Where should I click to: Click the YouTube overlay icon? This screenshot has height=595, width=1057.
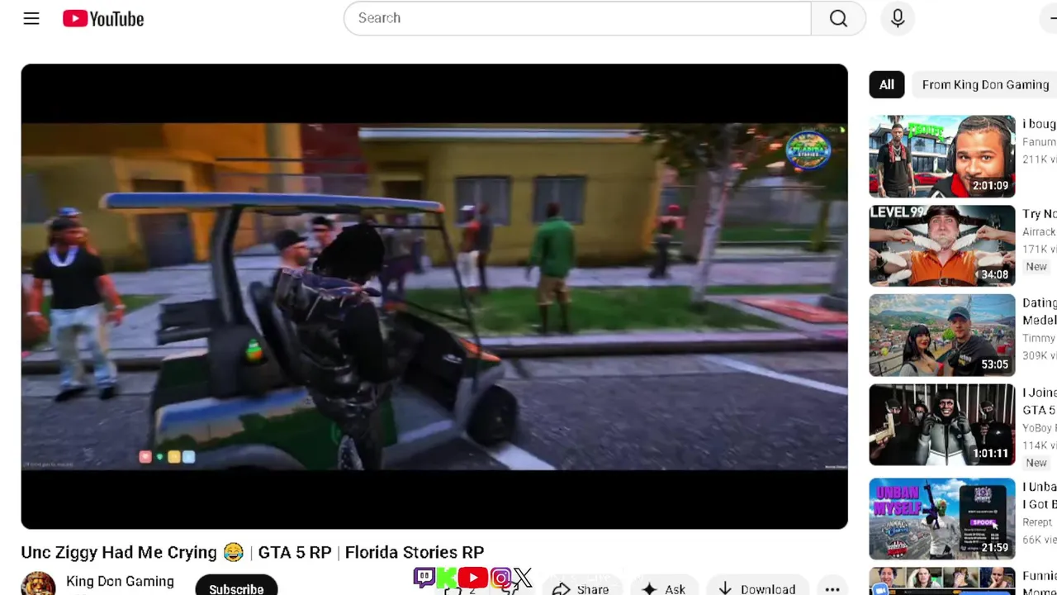(473, 578)
